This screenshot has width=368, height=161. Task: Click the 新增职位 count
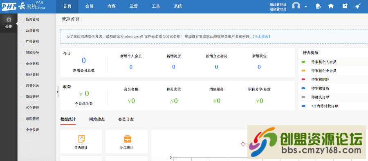point(259,67)
